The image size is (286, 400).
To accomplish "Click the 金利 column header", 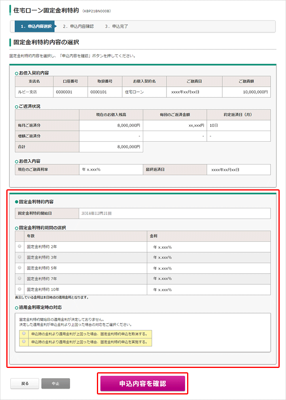I will coord(209,236).
